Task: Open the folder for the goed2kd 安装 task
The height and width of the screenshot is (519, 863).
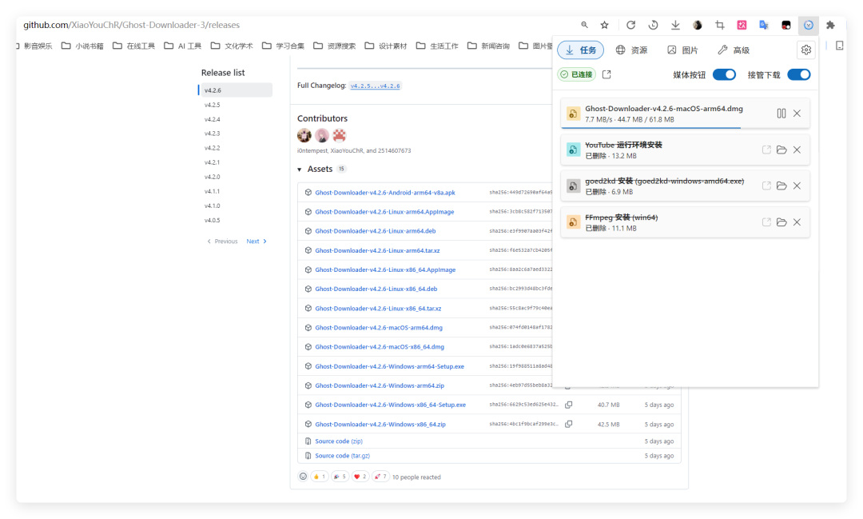Action: point(781,186)
